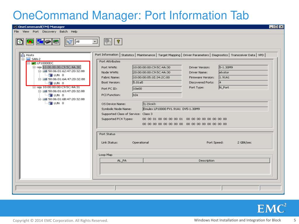Click the Port WWN value field

pyautogui.click(x=157, y=67)
